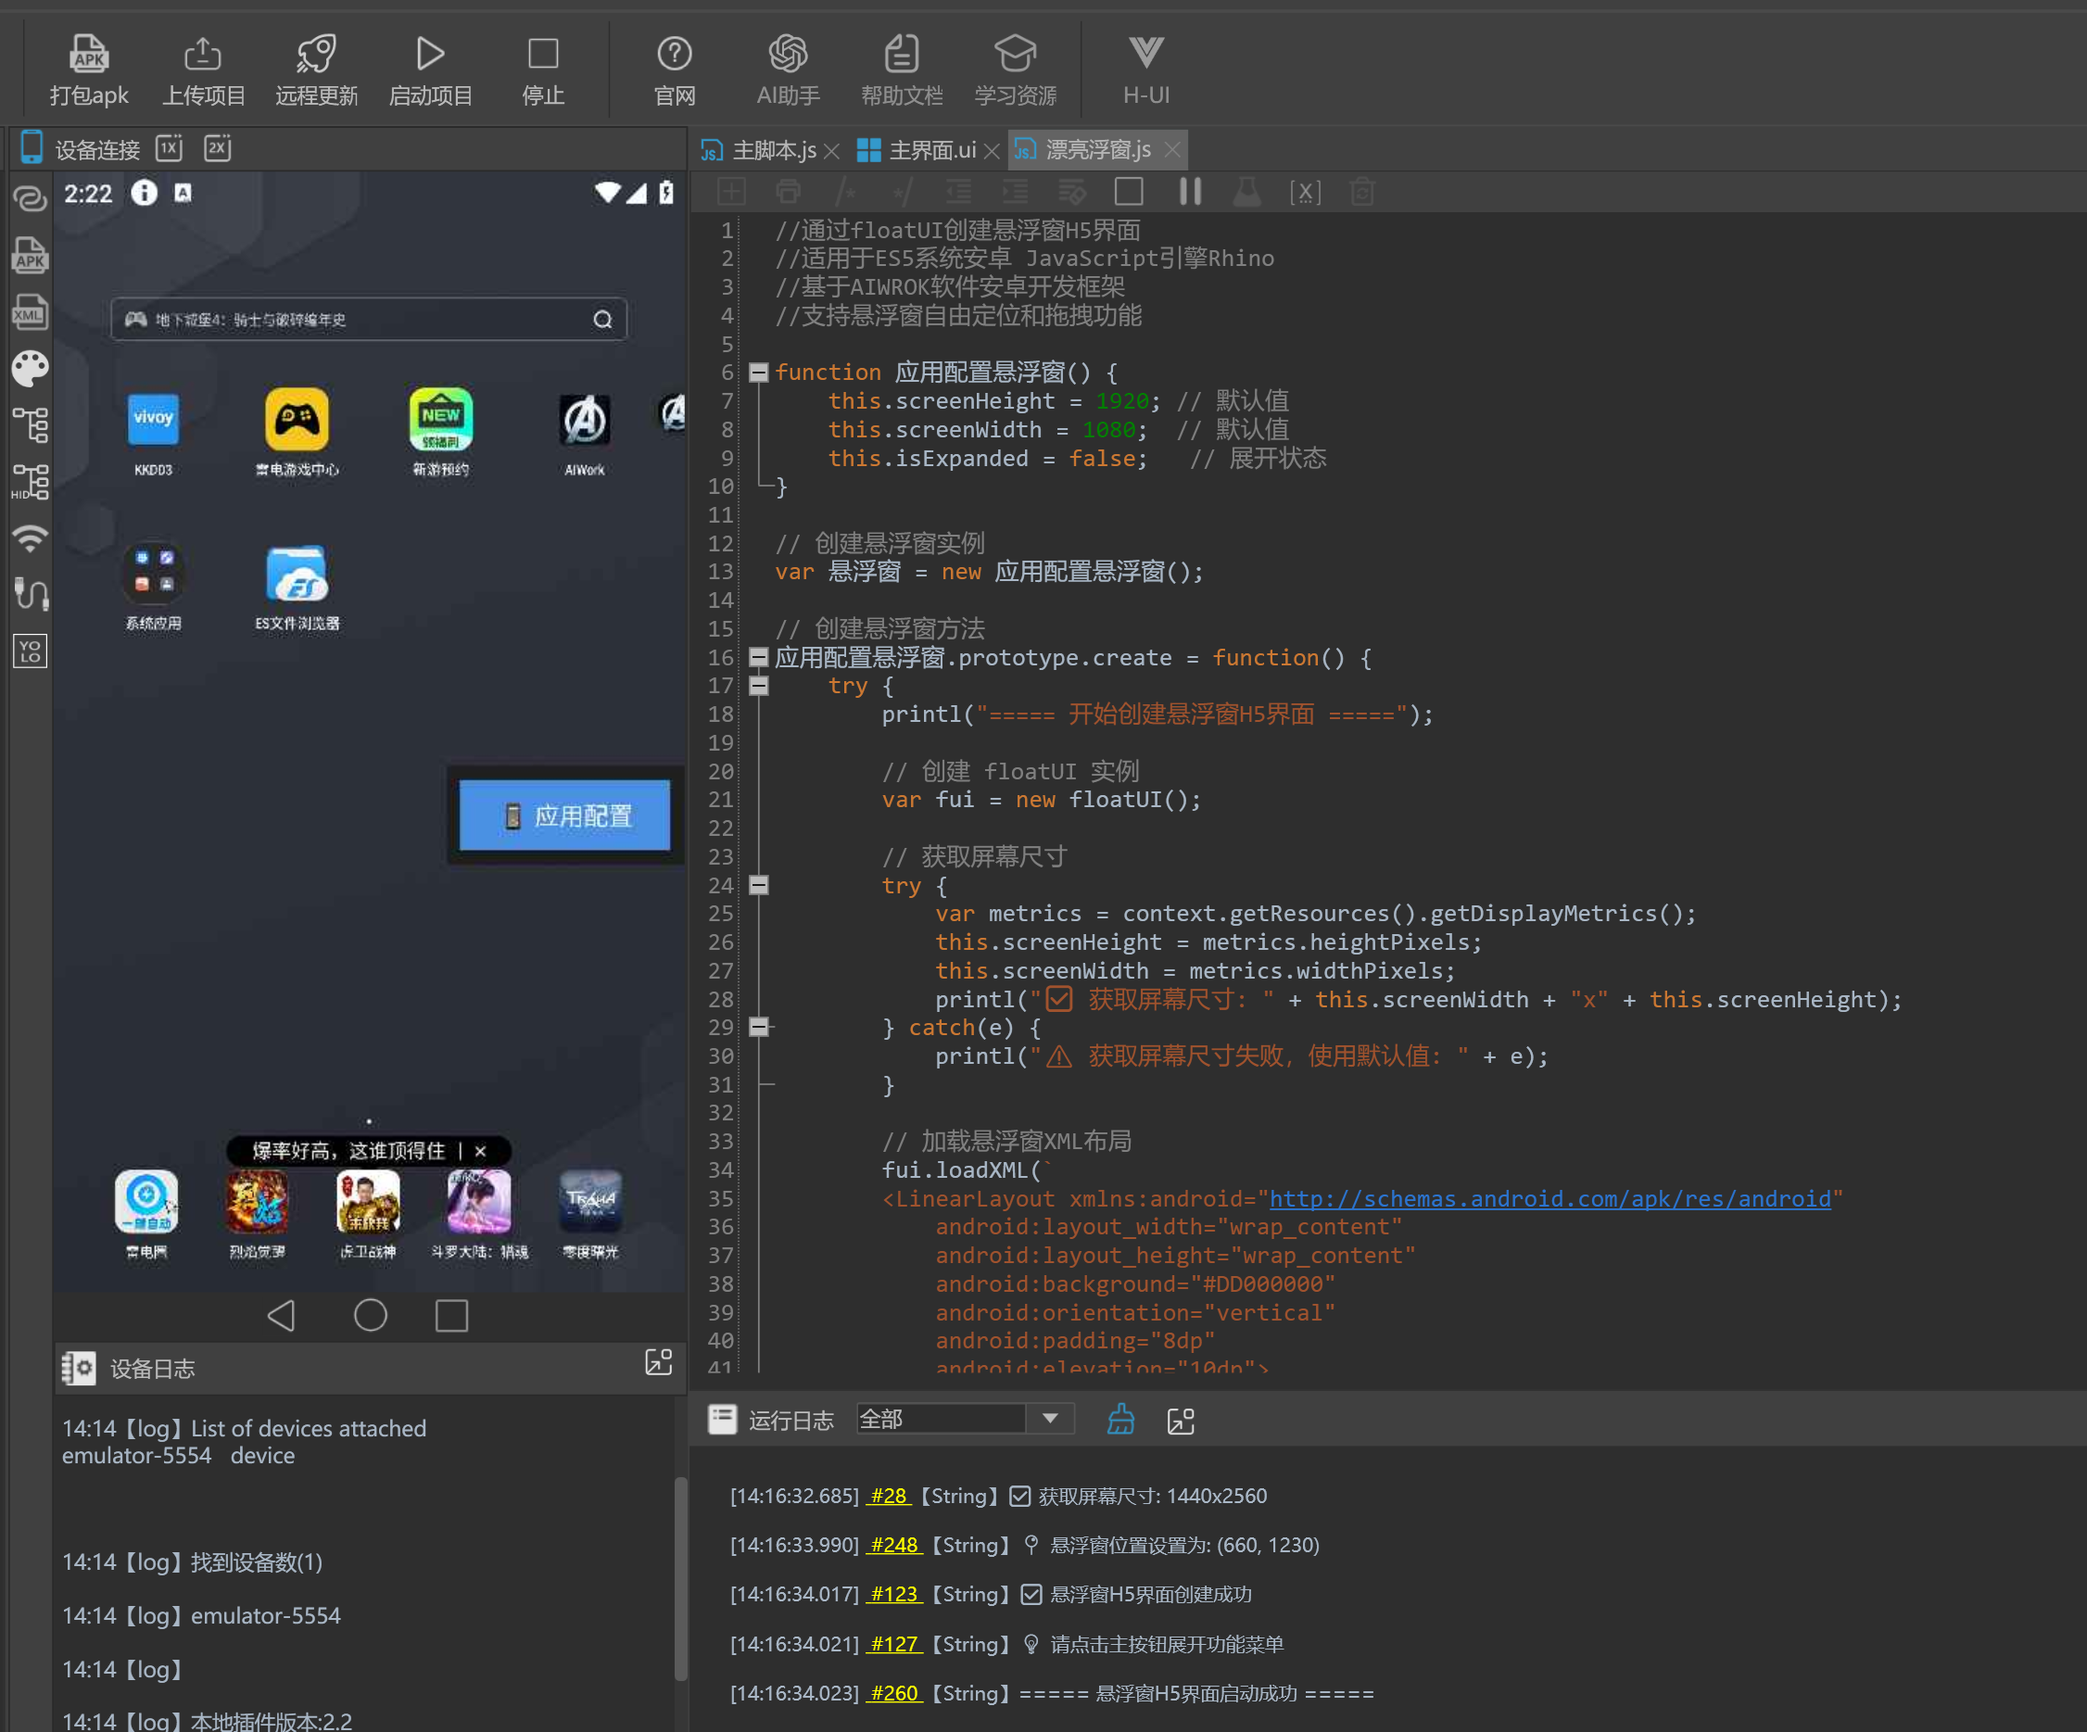Open 远程更新 rocket icon
This screenshot has height=1732, width=2087.
click(x=316, y=54)
